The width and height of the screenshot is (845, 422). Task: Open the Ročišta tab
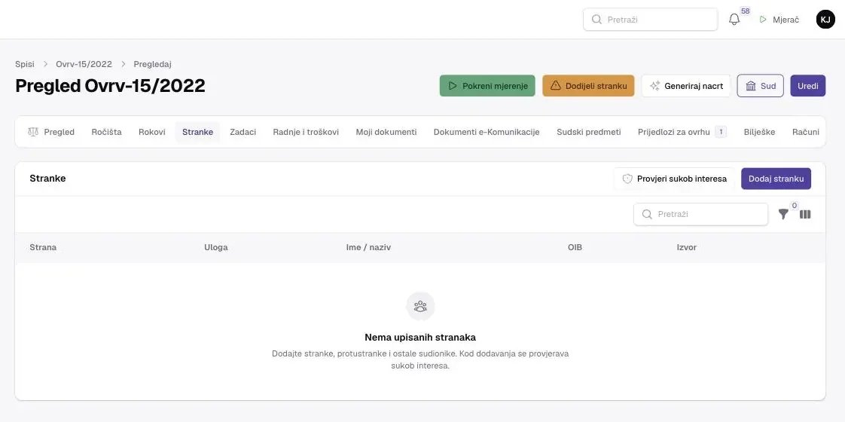pyautogui.click(x=107, y=132)
